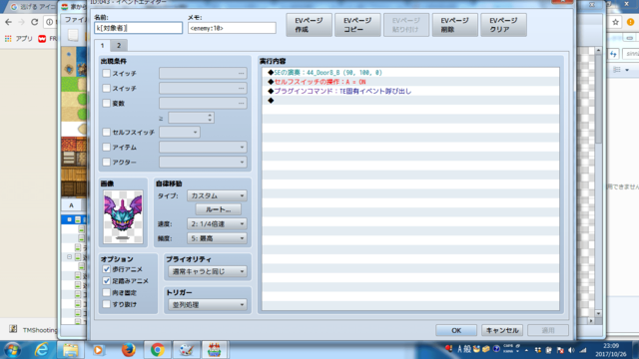Enable the アクター condition checkbox
The height and width of the screenshot is (359, 639).
click(107, 162)
